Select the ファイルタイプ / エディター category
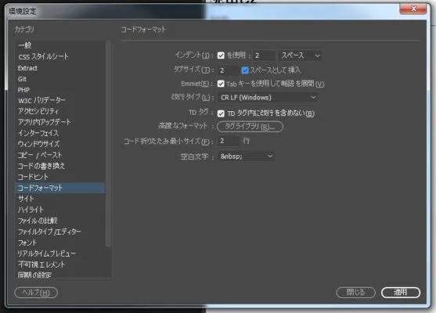436x313 pixels. pos(60,232)
